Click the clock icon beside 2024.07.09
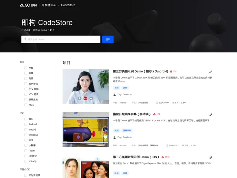Screen dimensions: 237x178 [157, 103]
